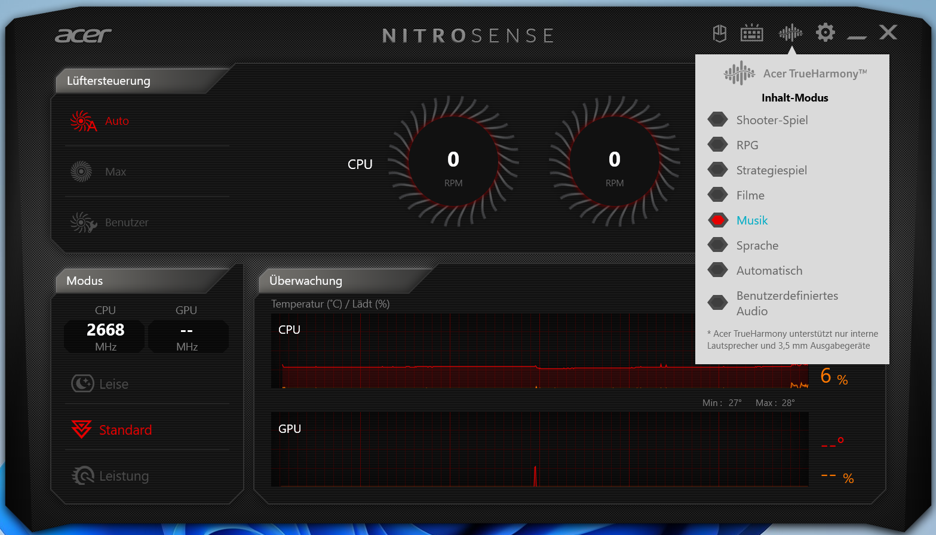Select the Shooter-Spiel radio hexagon
Image resolution: width=936 pixels, height=535 pixels.
pyautogui.click(x=717, y=119)
